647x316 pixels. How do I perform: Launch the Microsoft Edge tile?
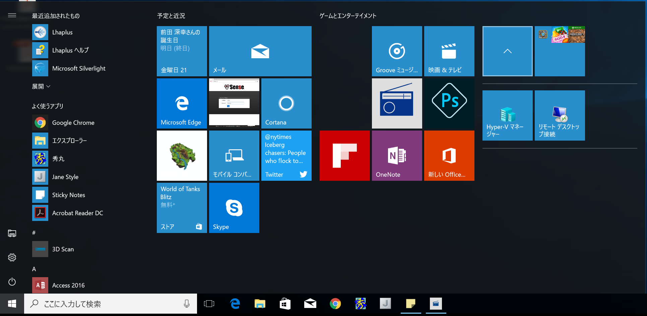pyautogui.click(x=182, y=103)
